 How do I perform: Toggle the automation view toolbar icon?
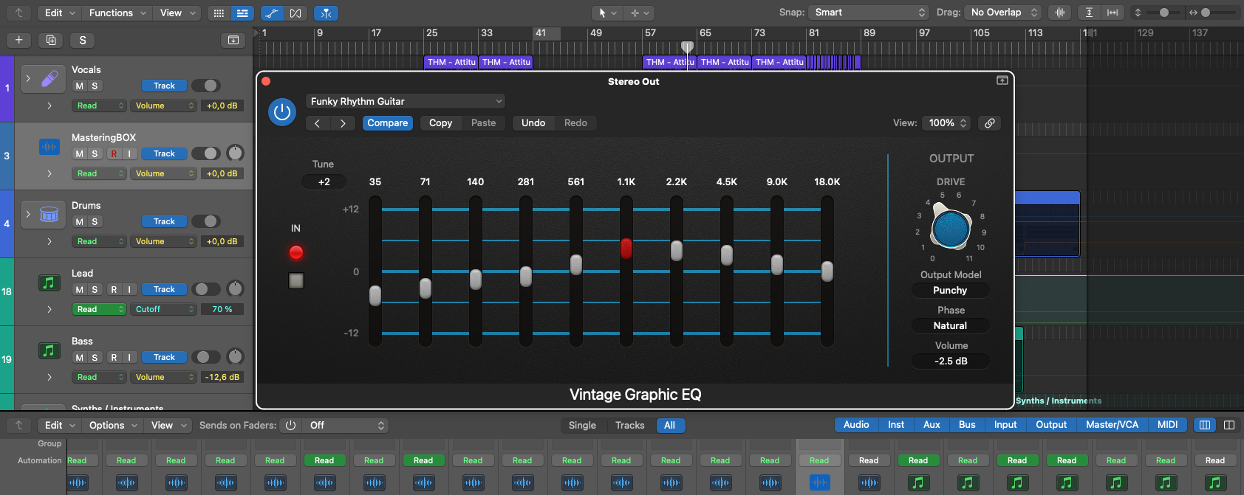[x=272, y=13]
